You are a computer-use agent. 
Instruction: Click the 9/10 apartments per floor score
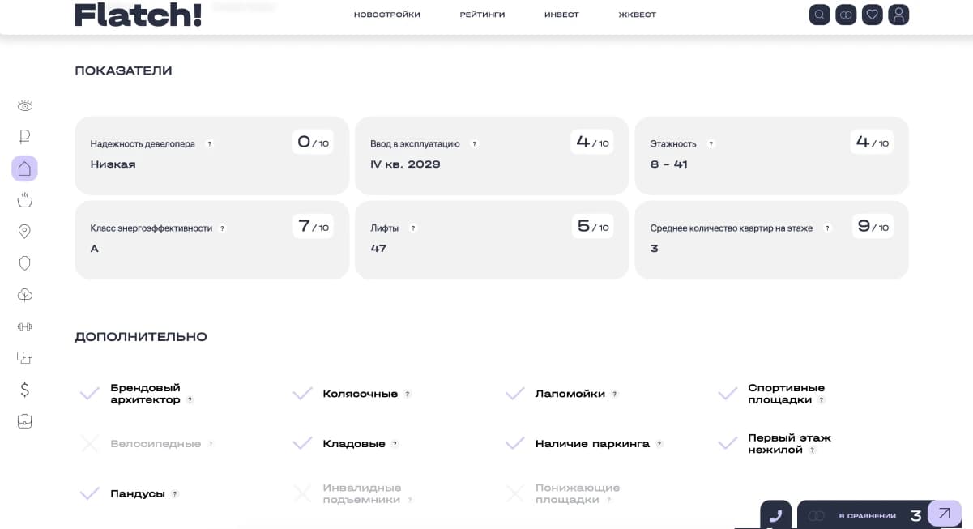point(872,227)
